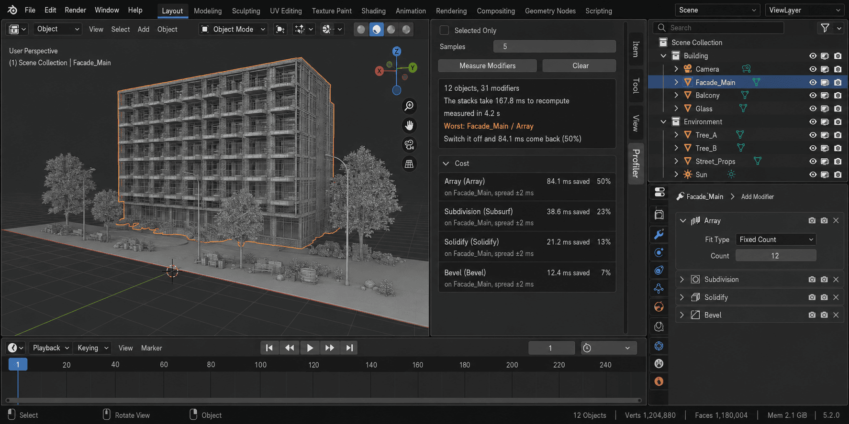Collapse the Cost section
Viewport: 849px width, 424px height.
coord(446,163)
